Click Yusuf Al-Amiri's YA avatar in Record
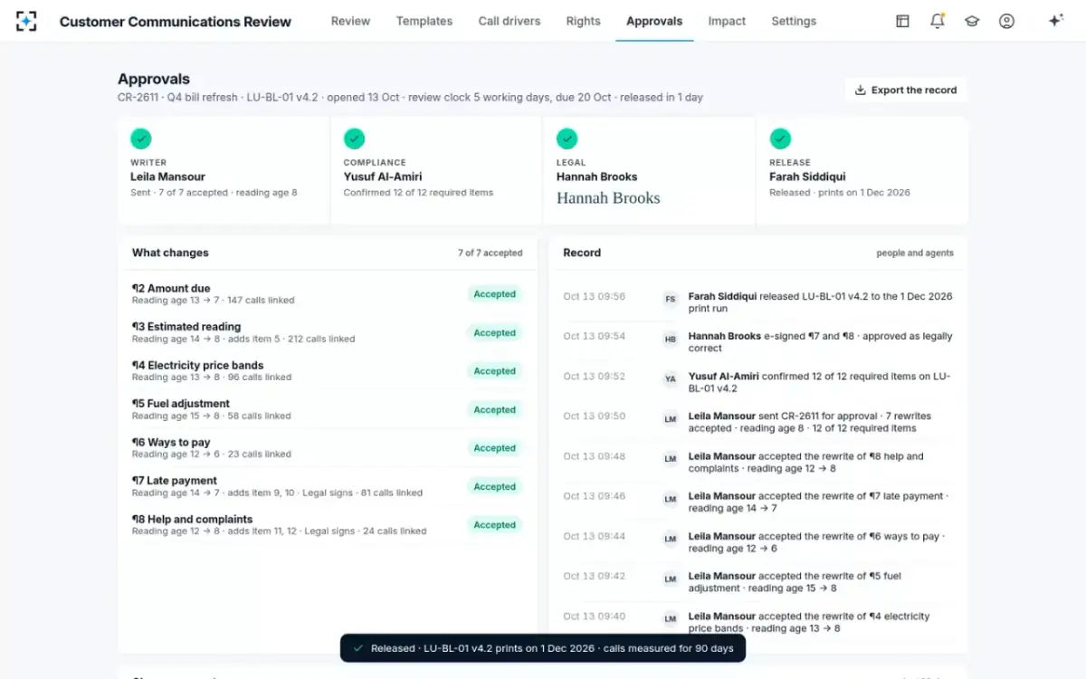The image size is (1086, 679). click(x=671, y=379)
